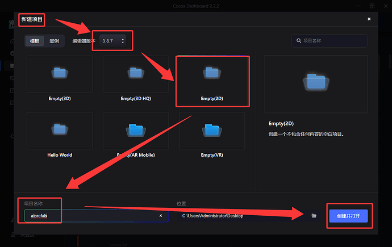Switch to the 模板 tab
This screenshot has height=247, width=392.
(35, 41)
